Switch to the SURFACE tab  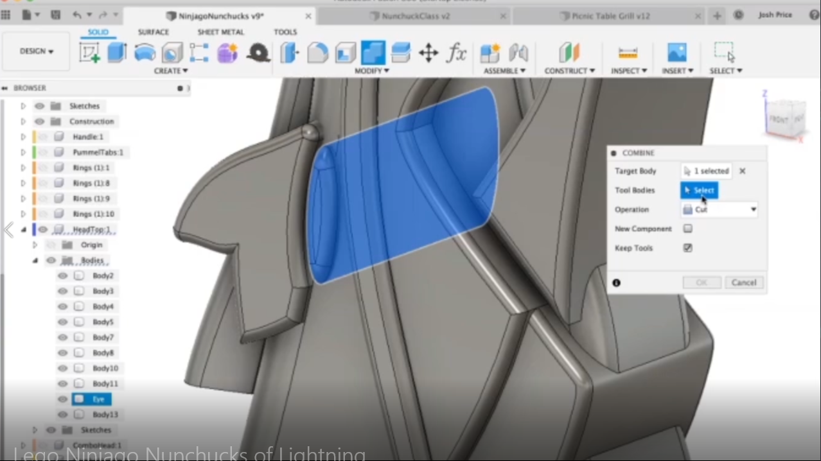pyautogui.click(x=153, y=32)
